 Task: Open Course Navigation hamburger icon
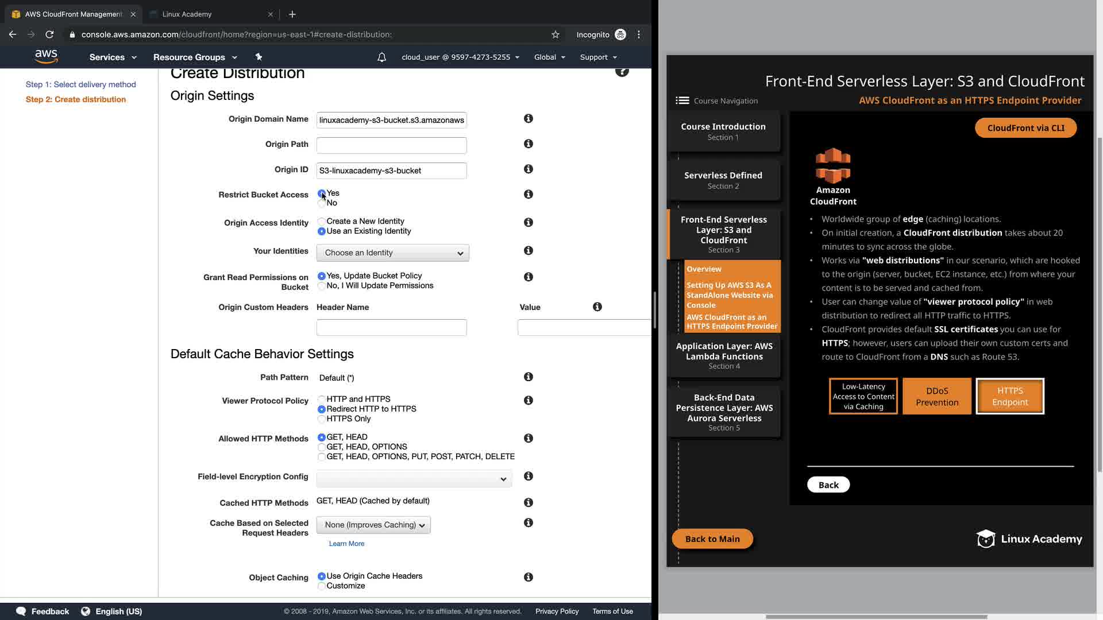682,100
